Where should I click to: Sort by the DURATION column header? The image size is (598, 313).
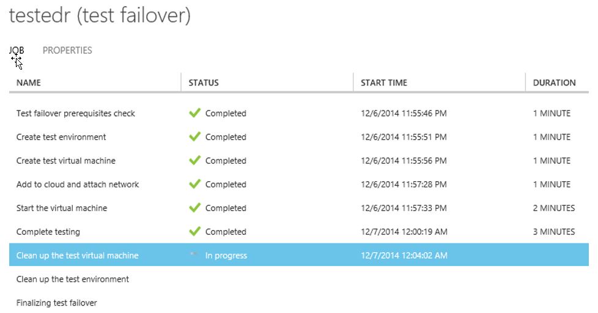point(554,82)
